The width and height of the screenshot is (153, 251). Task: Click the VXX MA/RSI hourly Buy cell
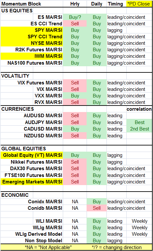pos(75,95)
